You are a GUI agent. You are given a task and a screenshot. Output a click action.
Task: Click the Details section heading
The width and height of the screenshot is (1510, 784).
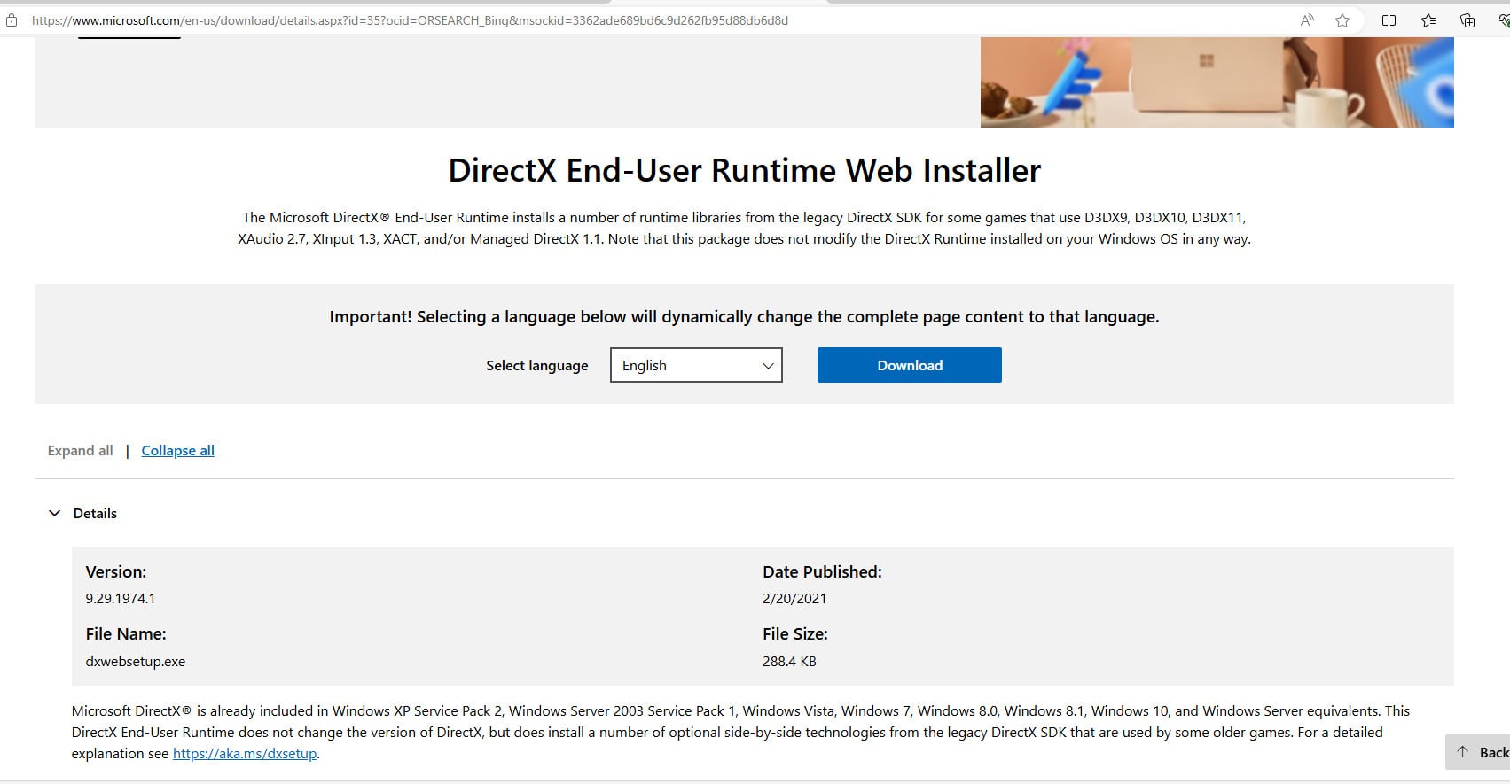pyautogui.click(x=95, y=514)
